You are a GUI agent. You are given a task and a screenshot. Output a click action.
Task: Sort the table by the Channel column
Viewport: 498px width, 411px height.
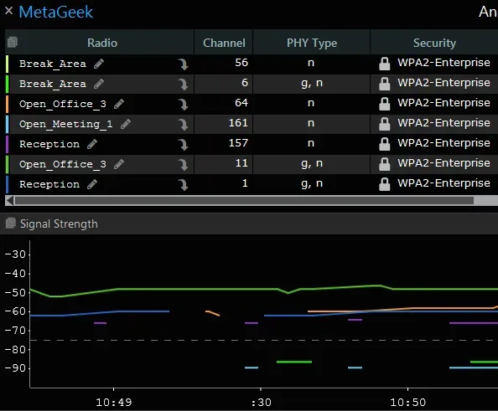pos(224,43)
